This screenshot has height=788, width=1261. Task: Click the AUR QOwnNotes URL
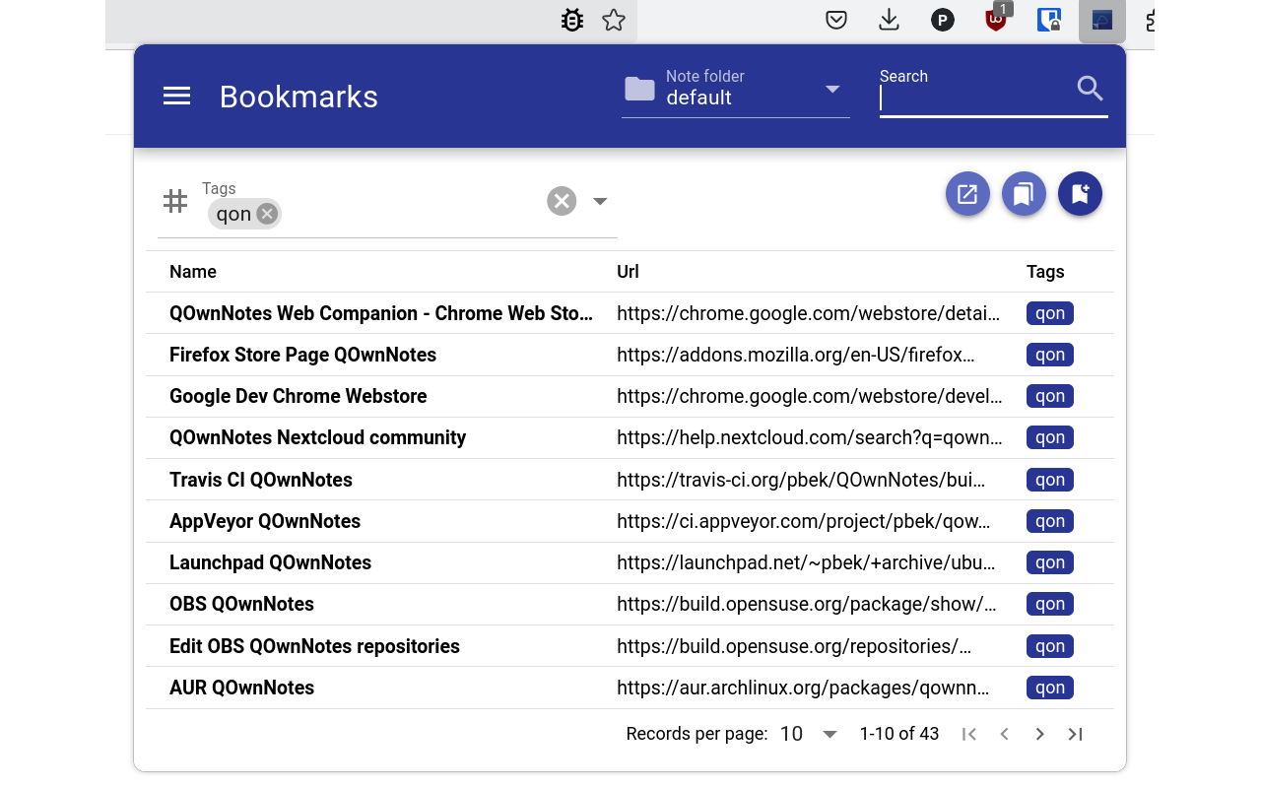tap(802, 688)
